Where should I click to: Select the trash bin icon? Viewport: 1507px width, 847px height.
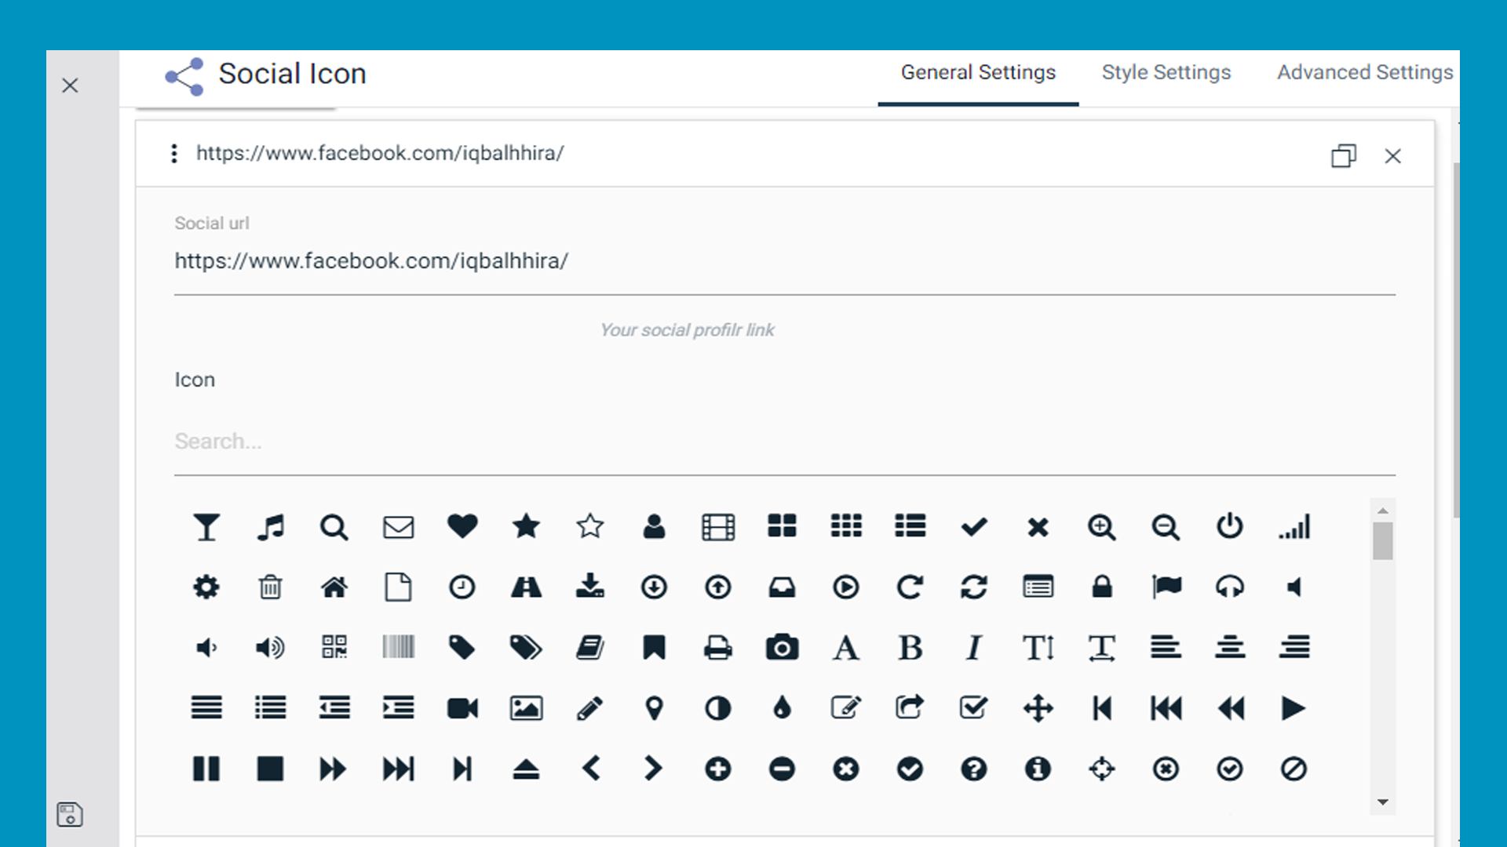[x=270, y=587]
